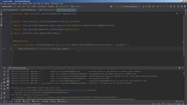
Task: Click the Print console icon
Action: coord(8,85)
